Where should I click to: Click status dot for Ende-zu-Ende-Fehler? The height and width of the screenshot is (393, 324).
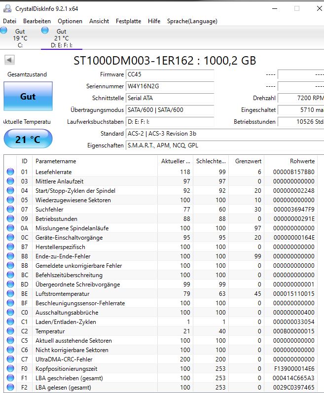(10, 256)
